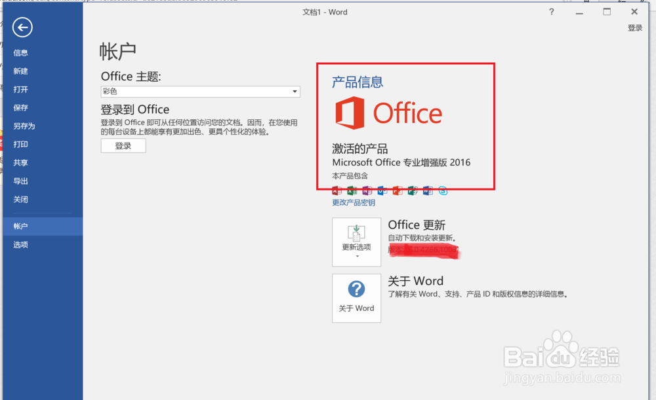Select 导出 in the sidebar

click(x=43, y=181)
